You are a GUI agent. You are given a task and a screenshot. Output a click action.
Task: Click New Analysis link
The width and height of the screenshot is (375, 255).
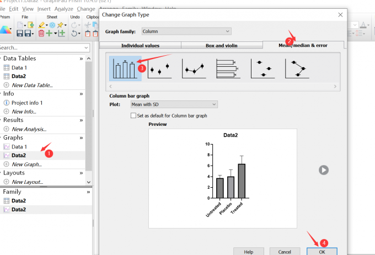coord(29,129)
